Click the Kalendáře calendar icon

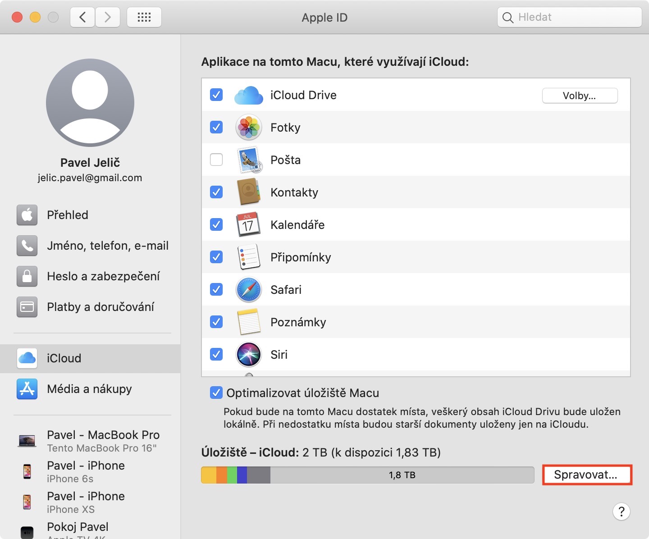coord(249,224)
